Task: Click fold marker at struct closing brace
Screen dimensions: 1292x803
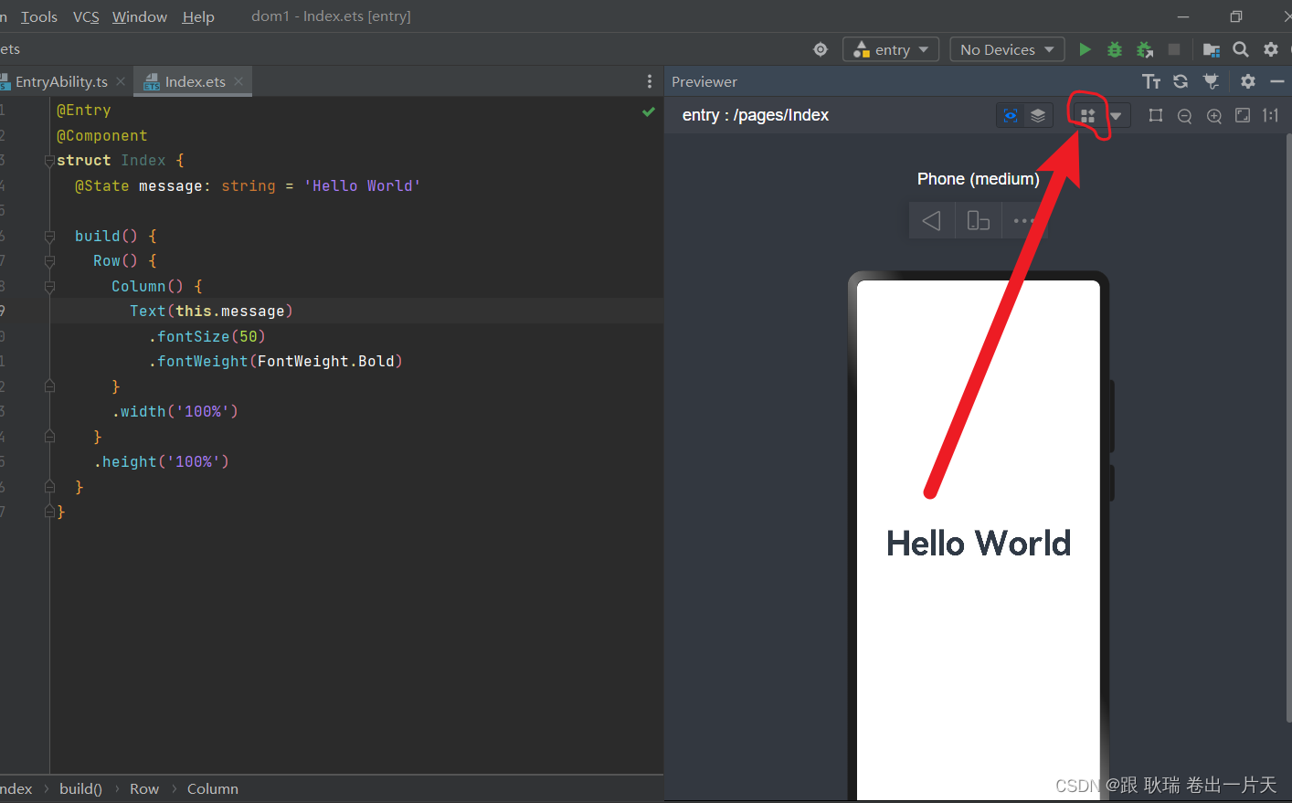Action: point(49,512)
